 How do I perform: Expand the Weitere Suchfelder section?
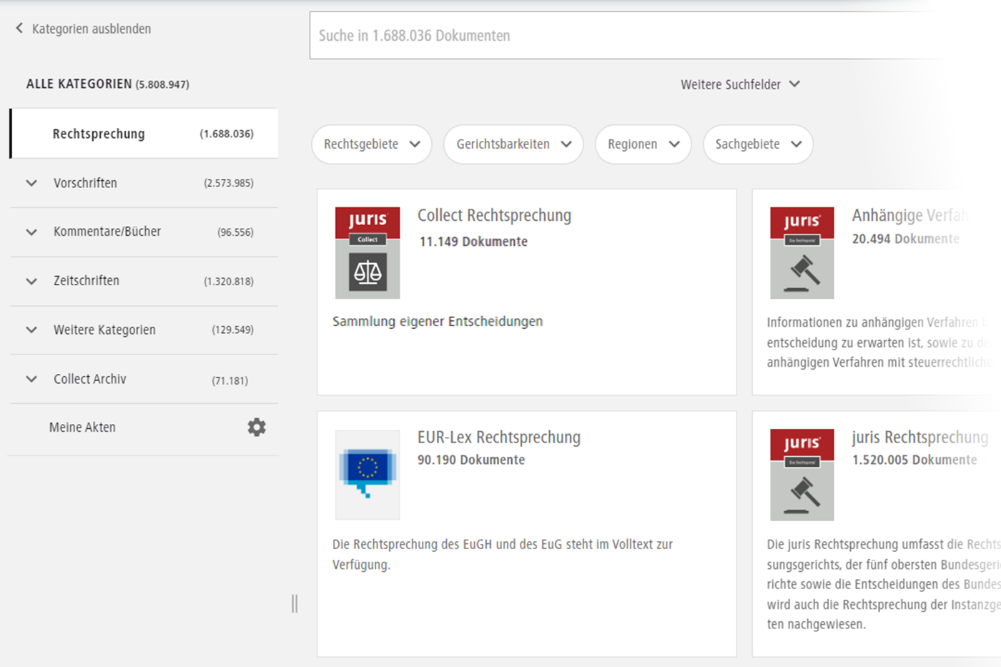(x=740, y=84)
